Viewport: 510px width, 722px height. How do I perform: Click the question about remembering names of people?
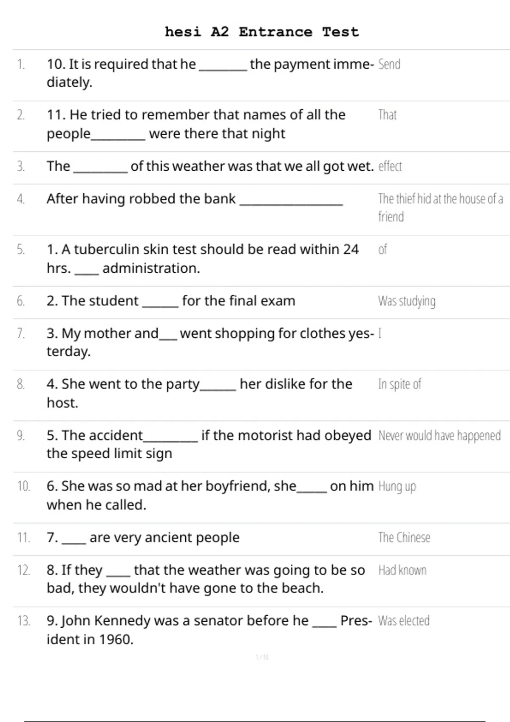click(x=195, y=124)
